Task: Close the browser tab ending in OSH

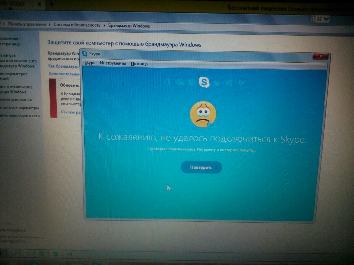Action: (x=39, y=4)
